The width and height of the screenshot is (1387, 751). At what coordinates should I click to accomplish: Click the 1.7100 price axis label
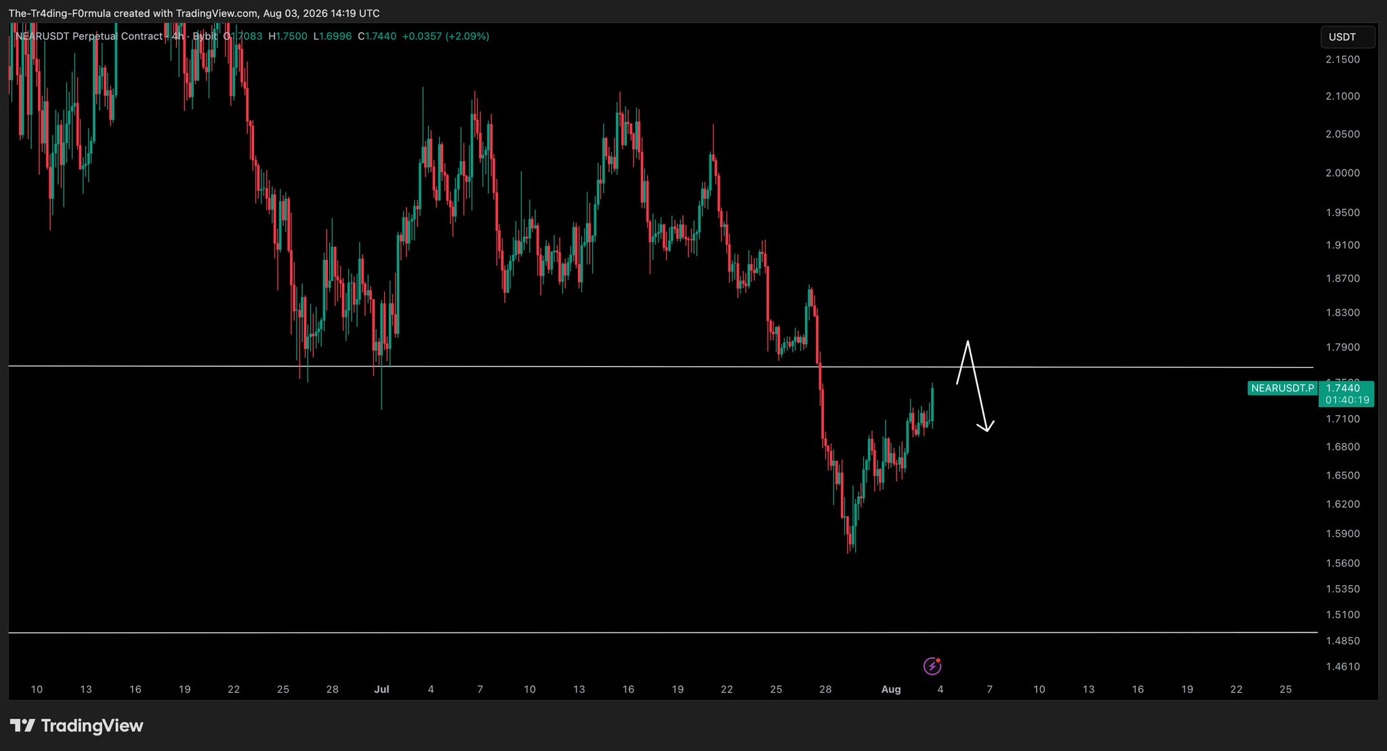[1343, 419]
